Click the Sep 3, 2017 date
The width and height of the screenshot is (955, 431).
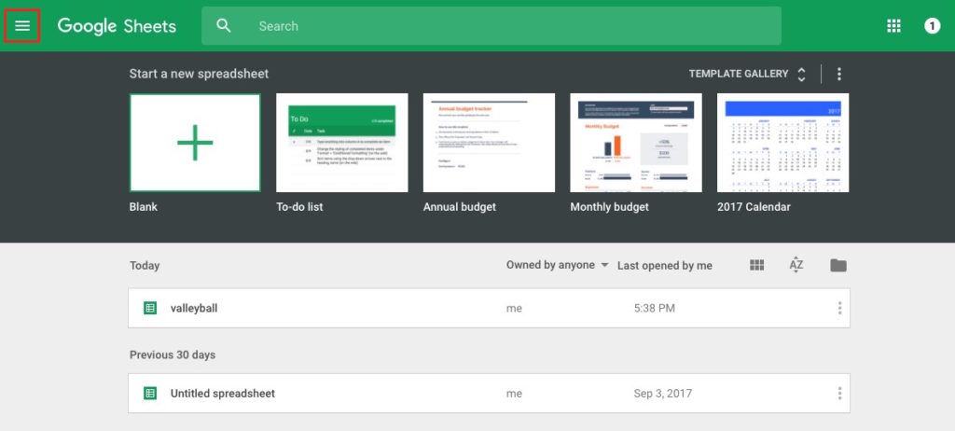click(663, 394)
